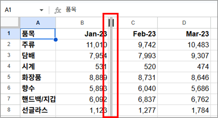
Task: Select row 7 header
Action: [10, 99]
